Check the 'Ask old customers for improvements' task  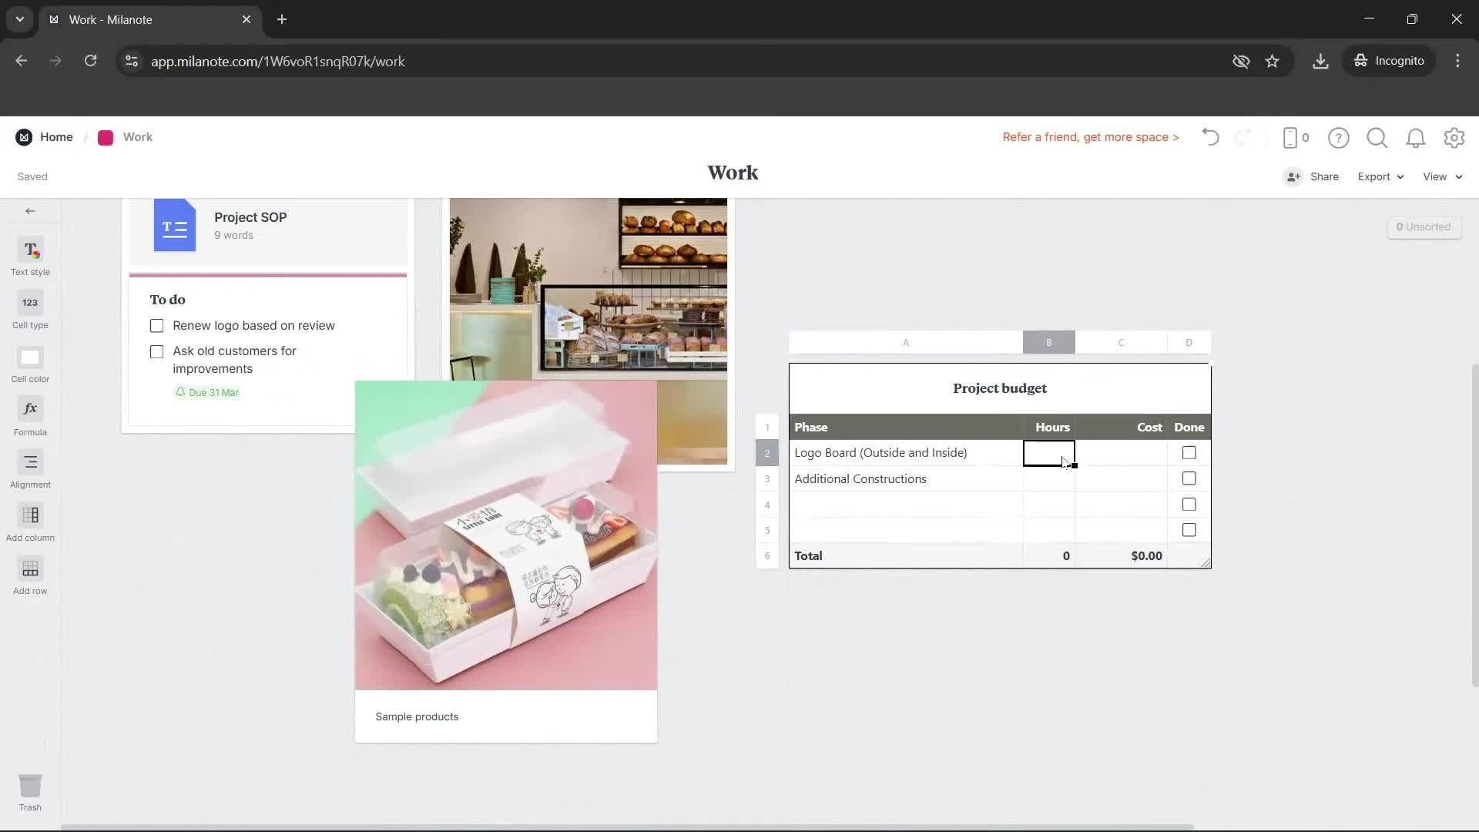156,351
